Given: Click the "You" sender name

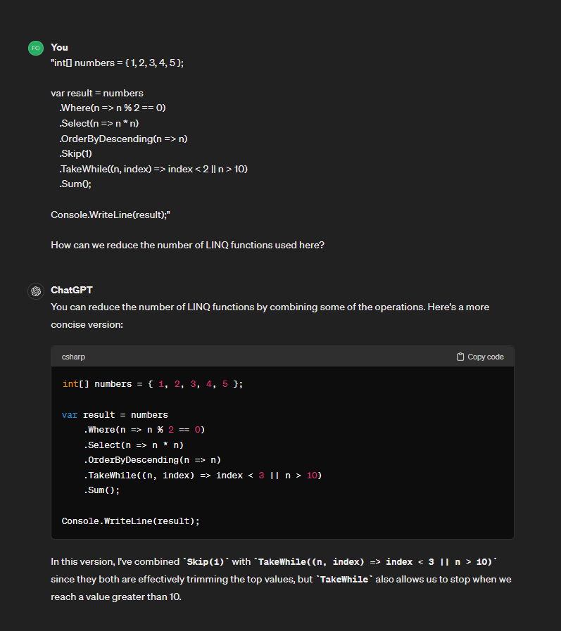Looking at the screenshot, I should [x=59, y=47].
